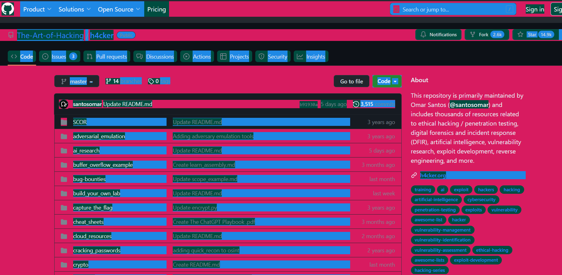Expand the Open Source menu
The image size is (562, 275).
click(x=119, y=9)
